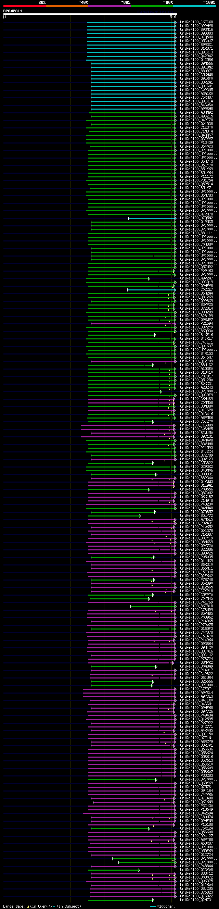
Task: Select the UniRef100_Q12709 label
Action: pos(196,361)
